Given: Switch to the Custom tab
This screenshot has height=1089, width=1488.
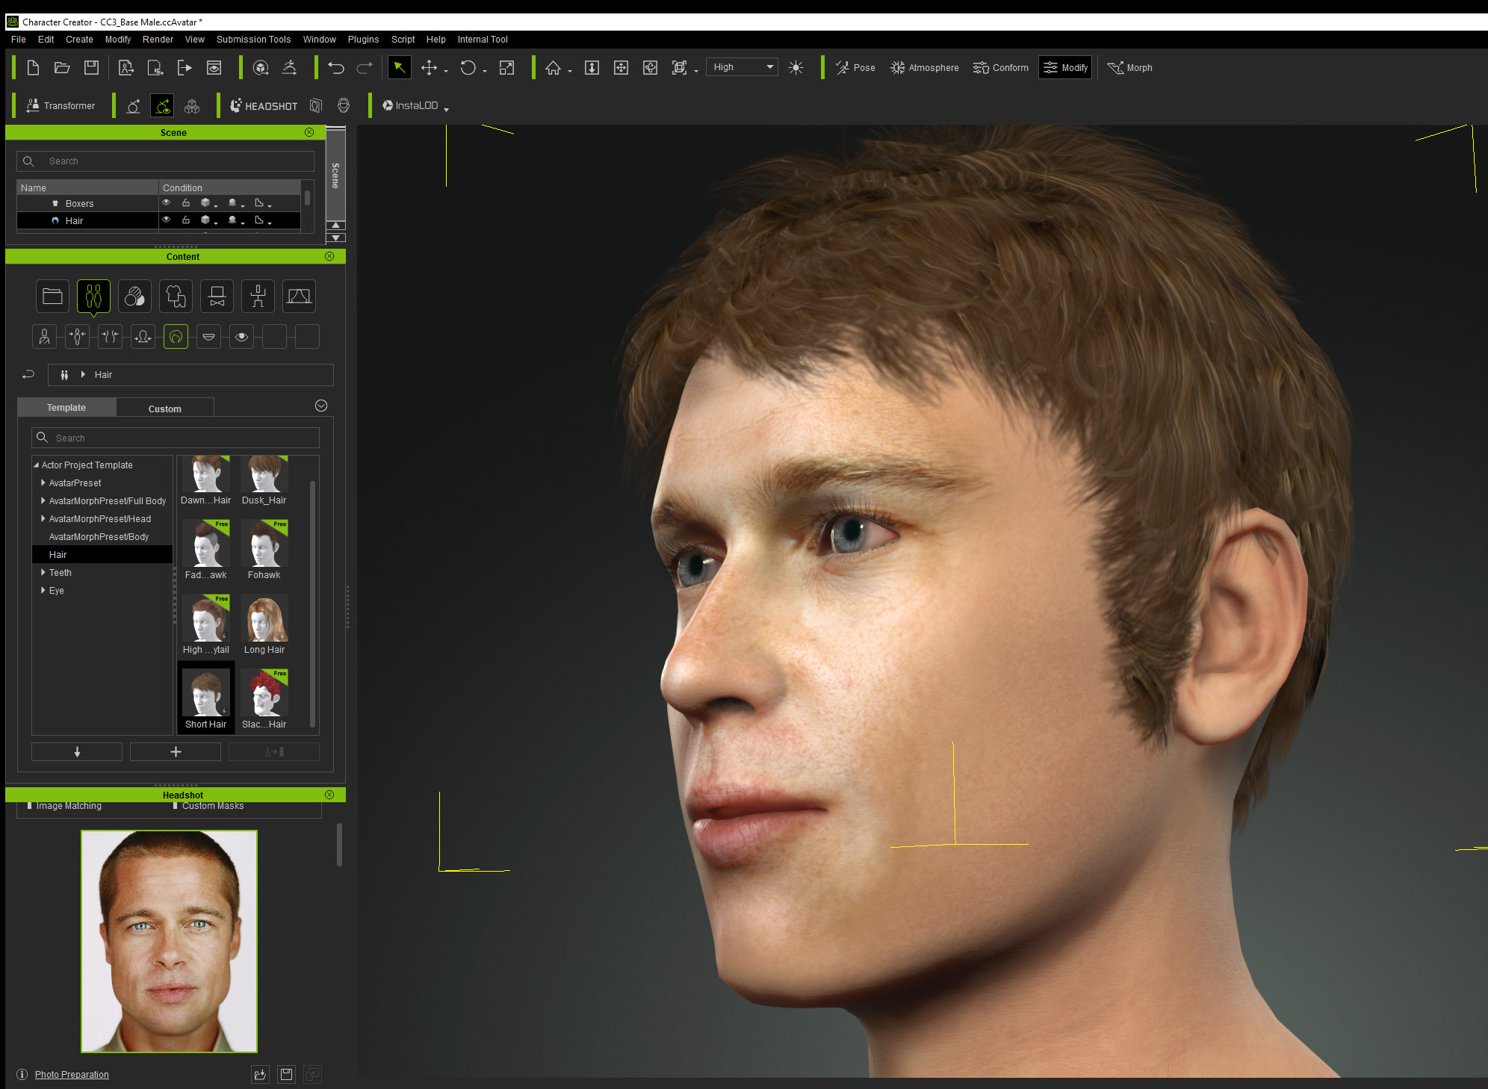Looking at the screenshot, I should (164, 409).
